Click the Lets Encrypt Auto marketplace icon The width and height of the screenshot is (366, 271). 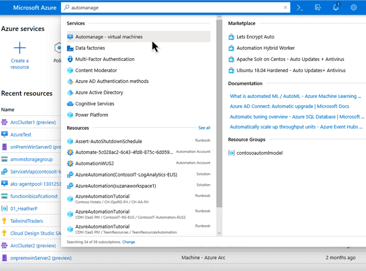(232, 37)
